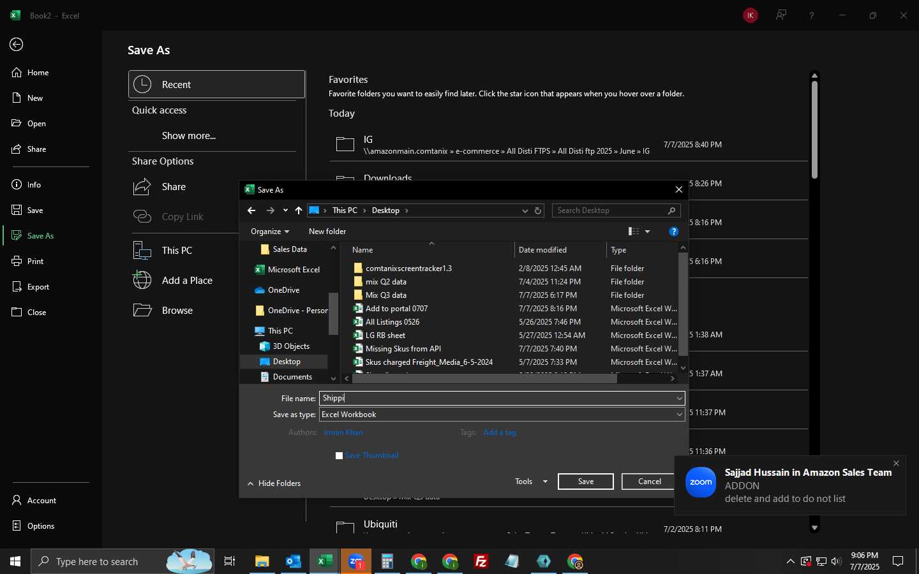Click This PC in the address path
The height and width of the screenshot is (574, 919).
click(x=345, y=210)
